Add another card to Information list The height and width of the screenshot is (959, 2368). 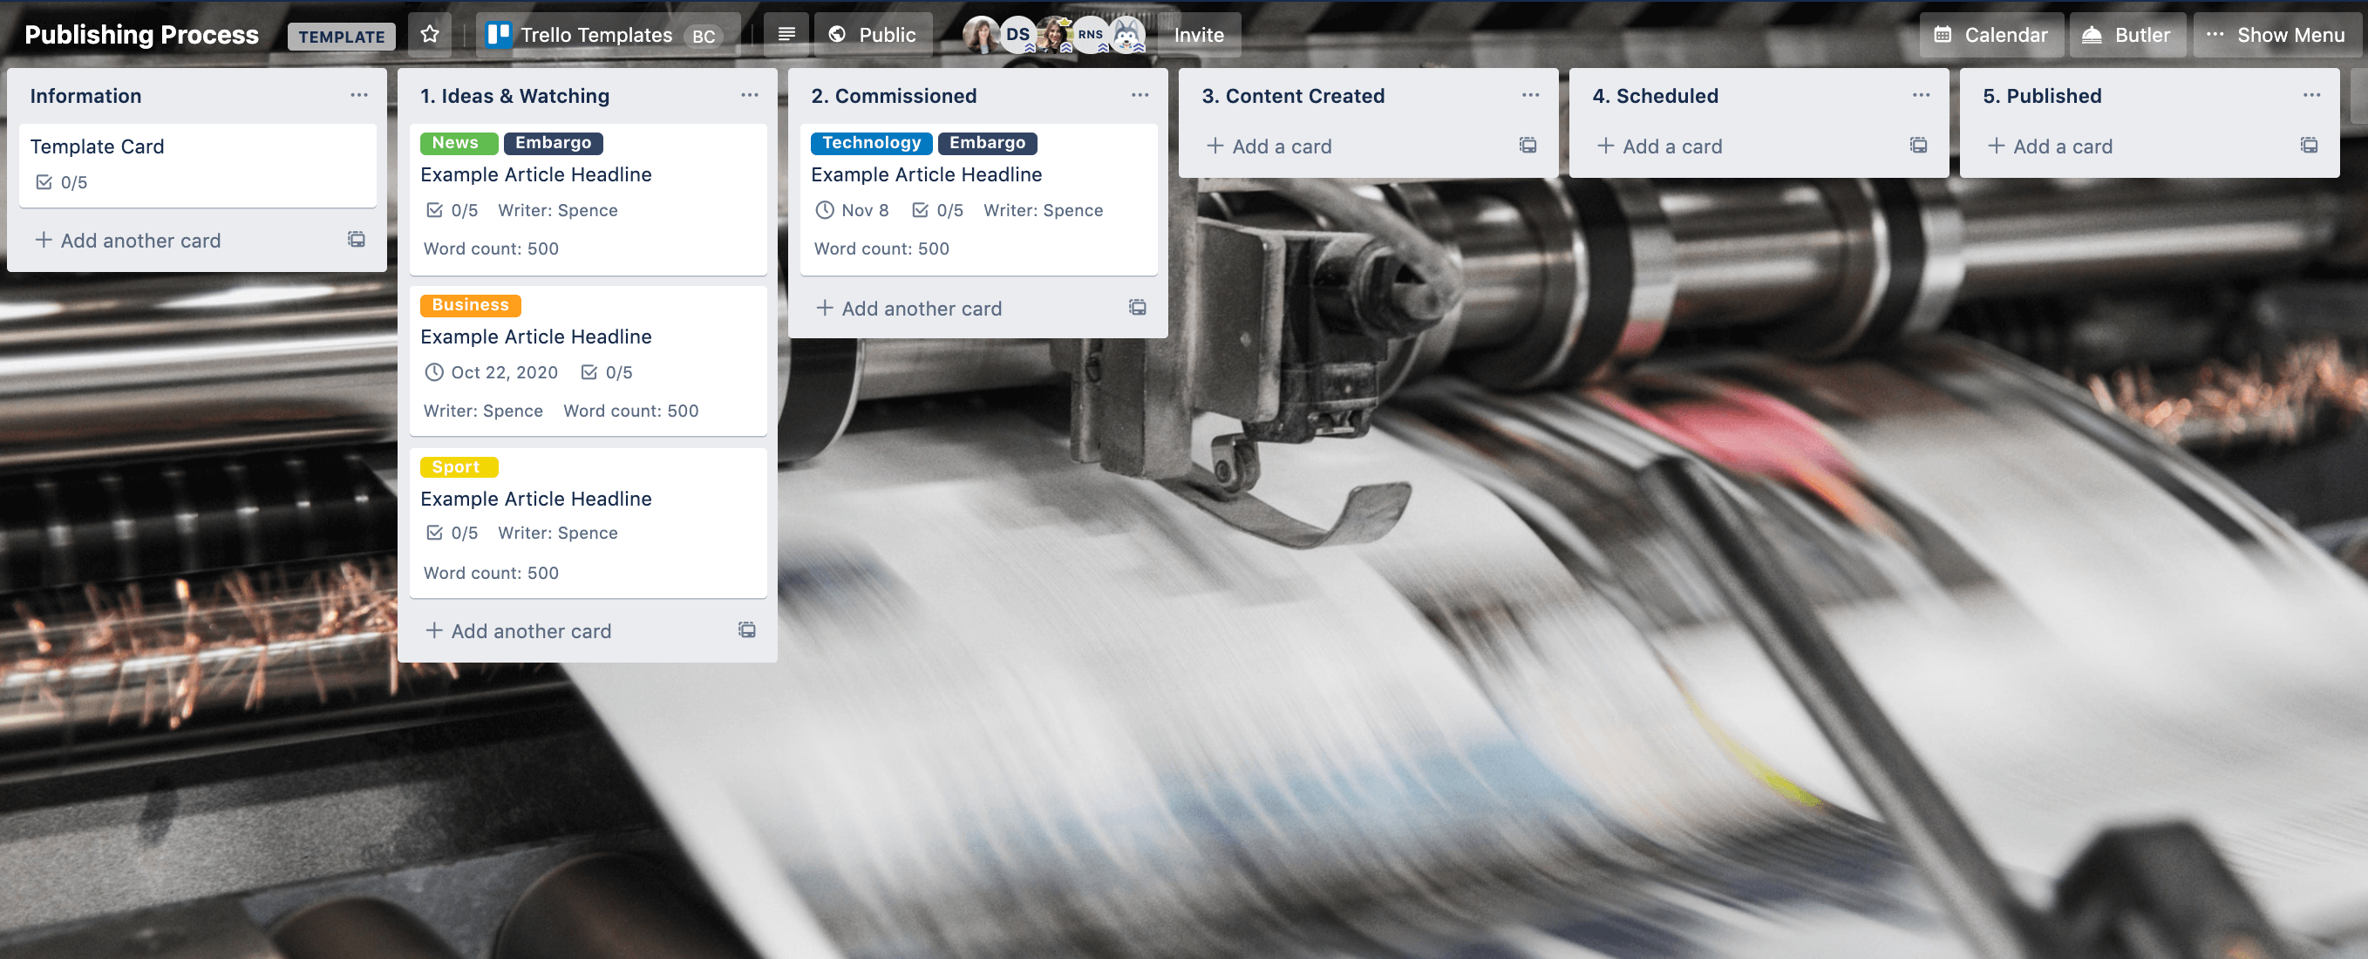[x=128, y=241]
